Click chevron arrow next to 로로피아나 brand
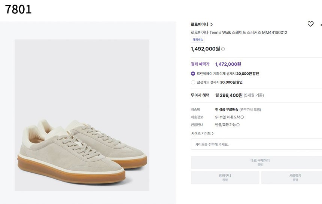Screen dimensions: 322x204 (212, 24)
